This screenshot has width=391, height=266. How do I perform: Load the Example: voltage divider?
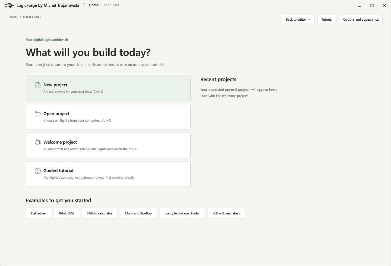pos(182,213)
